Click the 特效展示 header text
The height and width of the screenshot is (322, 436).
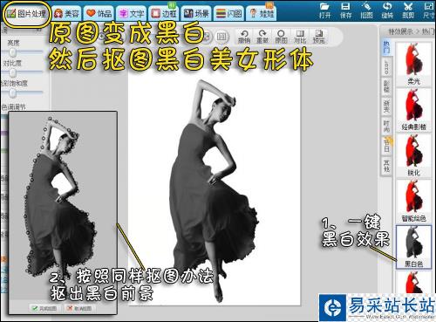[x=401, y=31]
